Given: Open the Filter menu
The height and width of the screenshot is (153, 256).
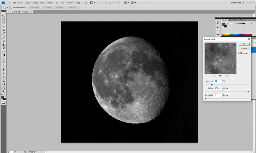Looking at the screenshot, I should point(42,2).
